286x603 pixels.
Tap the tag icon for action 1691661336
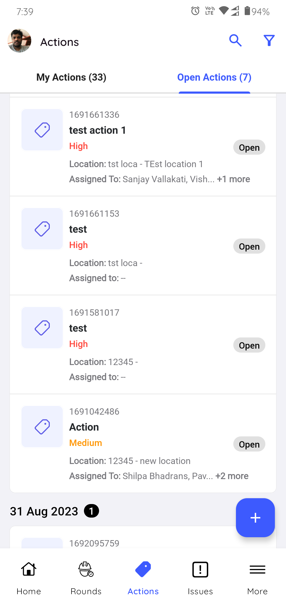point(42,130)
